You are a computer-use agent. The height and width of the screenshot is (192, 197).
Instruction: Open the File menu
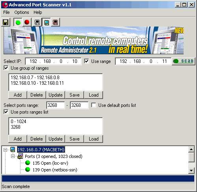pyautogui.click(x=6, y=12)
